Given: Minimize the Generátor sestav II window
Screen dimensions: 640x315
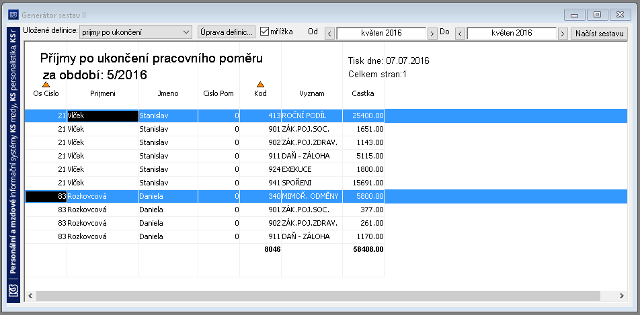Looking at the screenshot, I should pyautogui.click(x=575, y=15).
